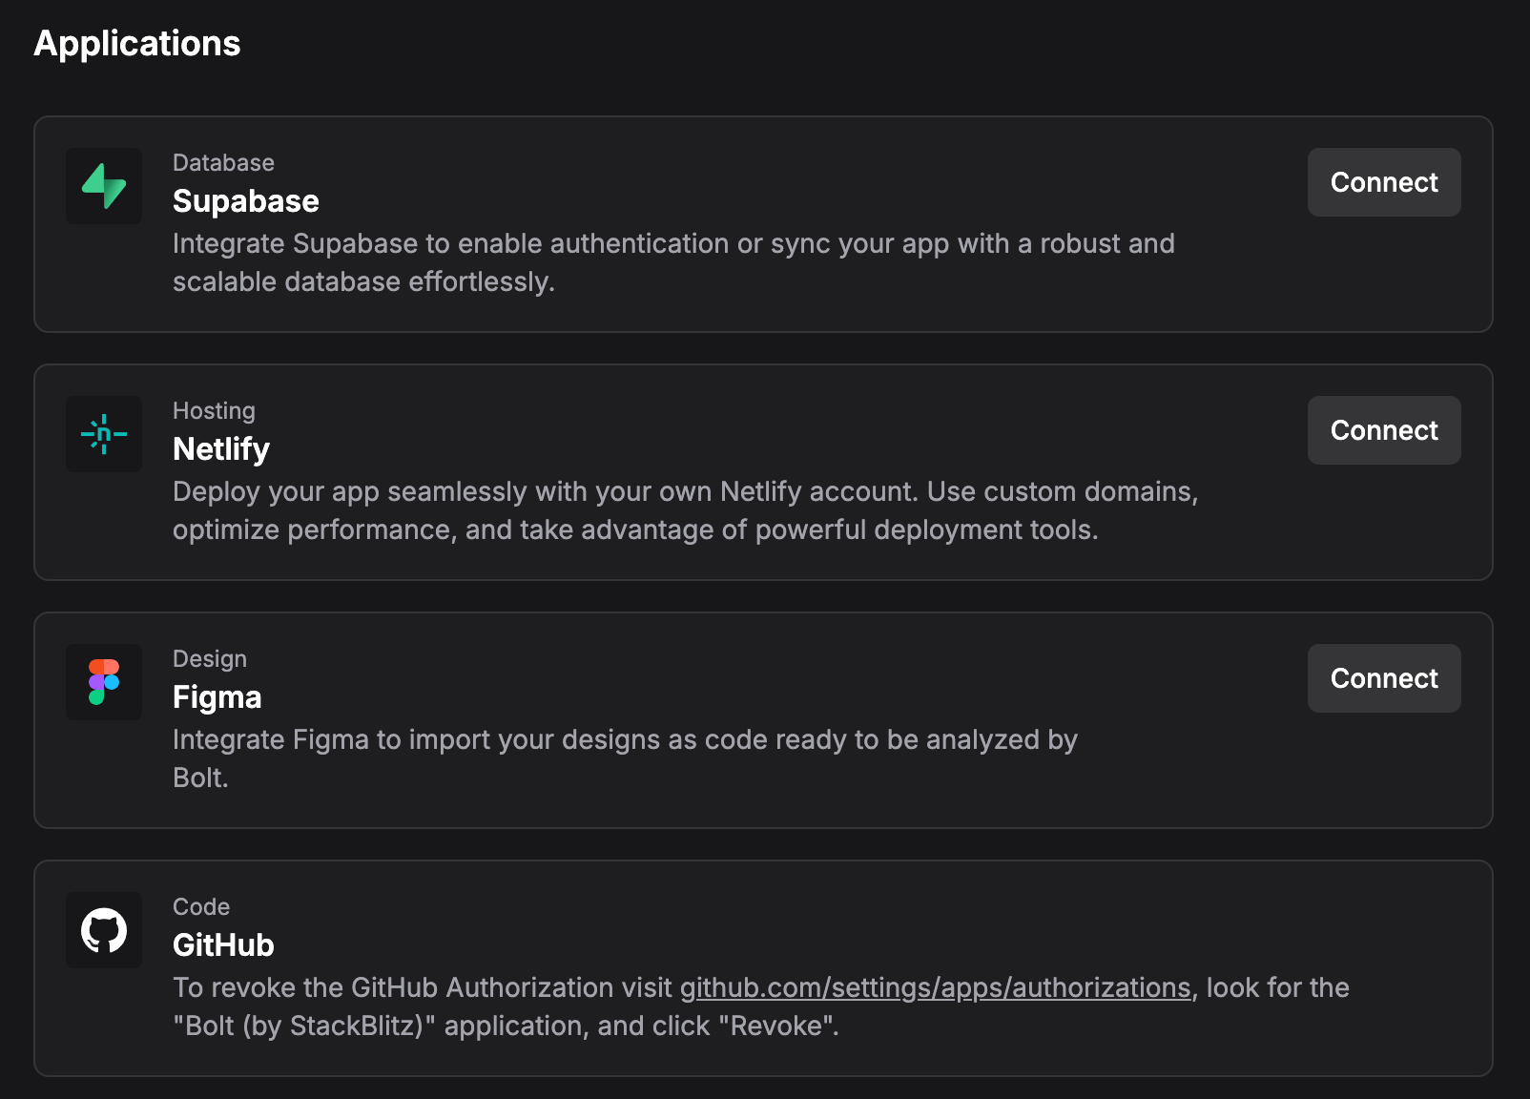The width and height of the screenshot is (1530, 1099).
Task: Click the Hosting category label
Action: click(214, 411)
